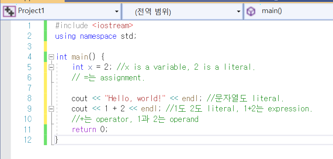Click cout on line 9

point(80,109)
